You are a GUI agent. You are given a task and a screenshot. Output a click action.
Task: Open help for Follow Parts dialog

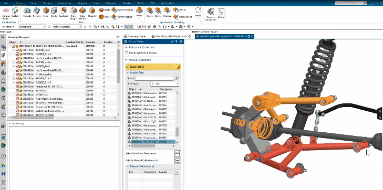coord(177,41)
